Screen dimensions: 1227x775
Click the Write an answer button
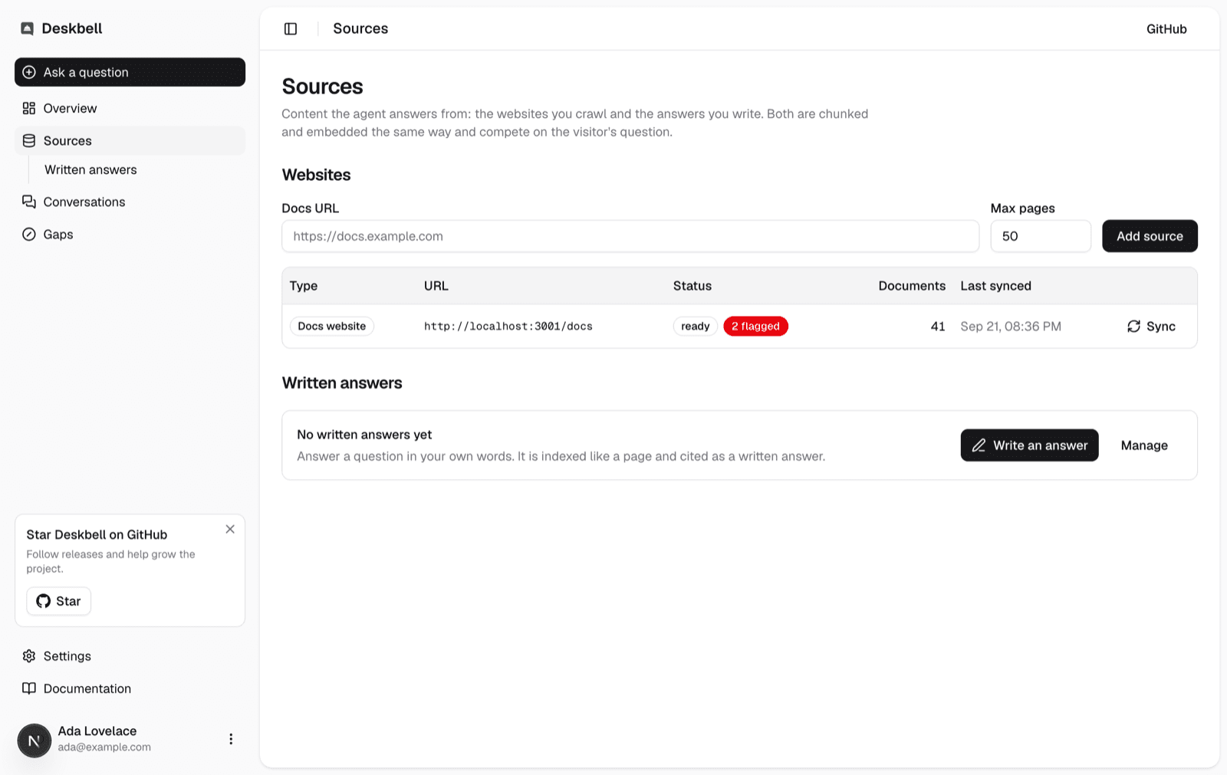(x=1029, y=445)
